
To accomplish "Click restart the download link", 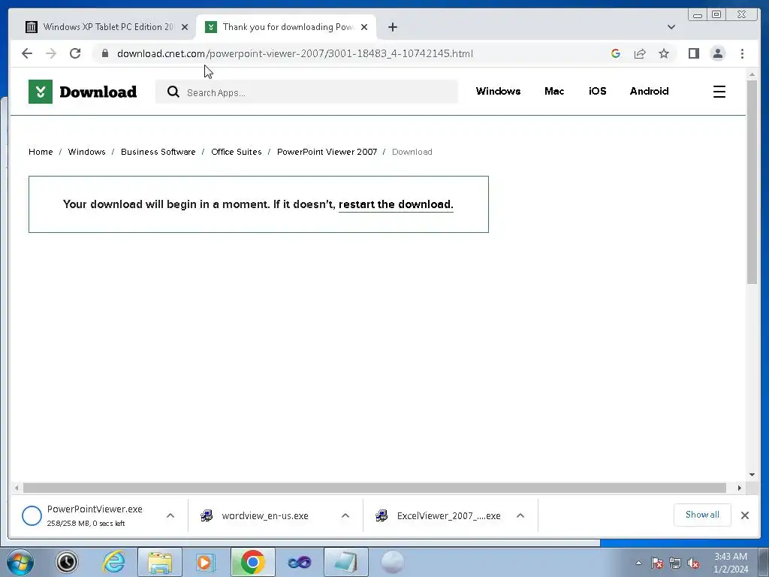I will (x=395, y=204).
